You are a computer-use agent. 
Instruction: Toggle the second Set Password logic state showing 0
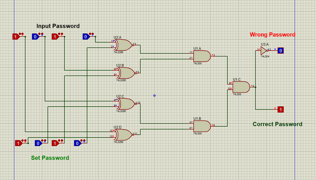point(39,143)
